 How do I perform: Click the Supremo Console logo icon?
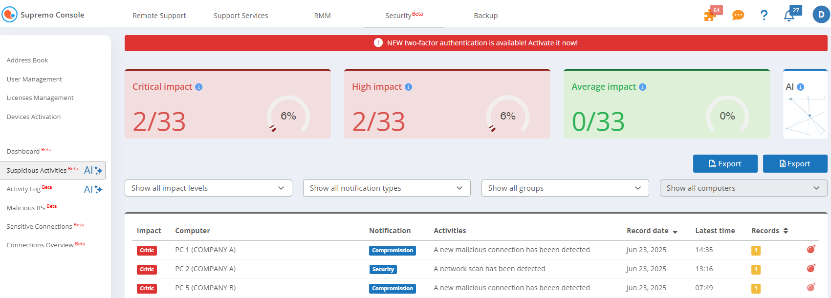click(x=9, y=15)
